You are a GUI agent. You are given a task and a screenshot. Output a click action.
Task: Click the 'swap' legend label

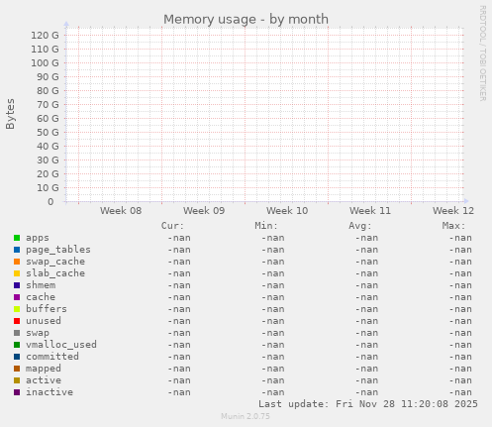pyautogui.click(x=38, y=333)
